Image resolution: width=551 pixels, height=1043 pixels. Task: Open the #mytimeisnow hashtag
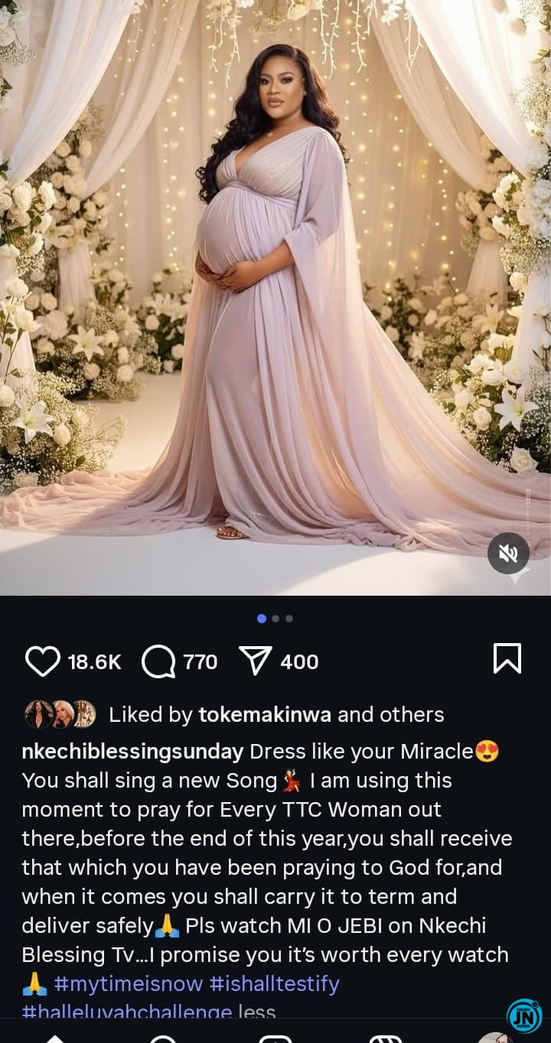pos(129,983)
